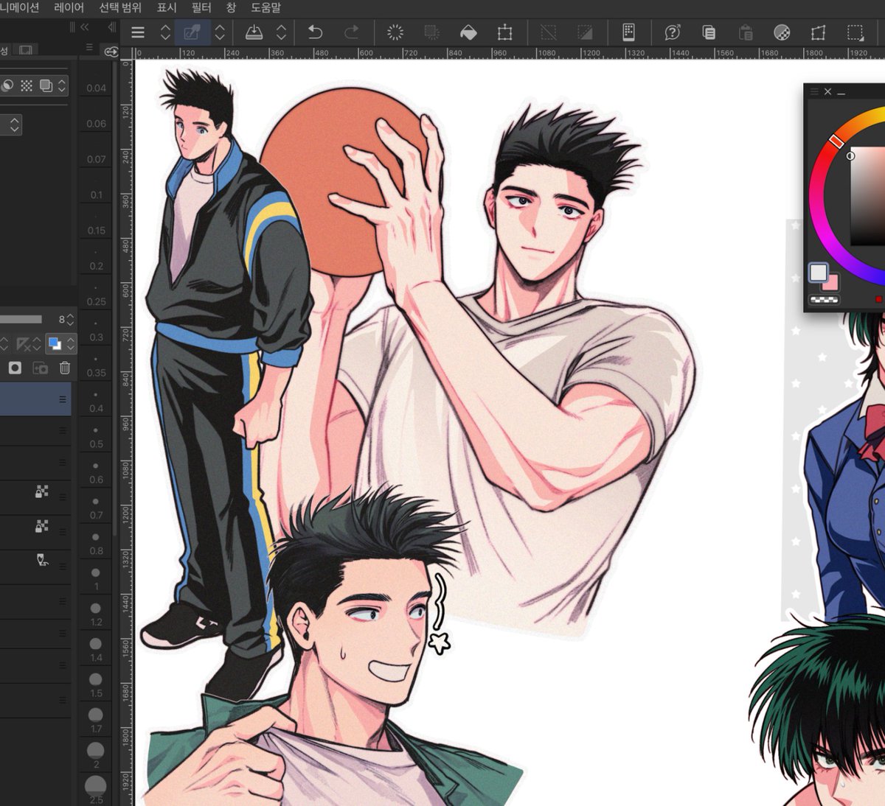Open dropdown arrows next to Save icon

(281, 32)
